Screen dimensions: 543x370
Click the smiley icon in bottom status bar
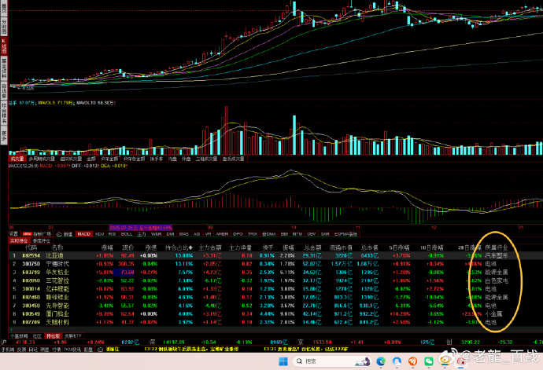click(101, 350)
